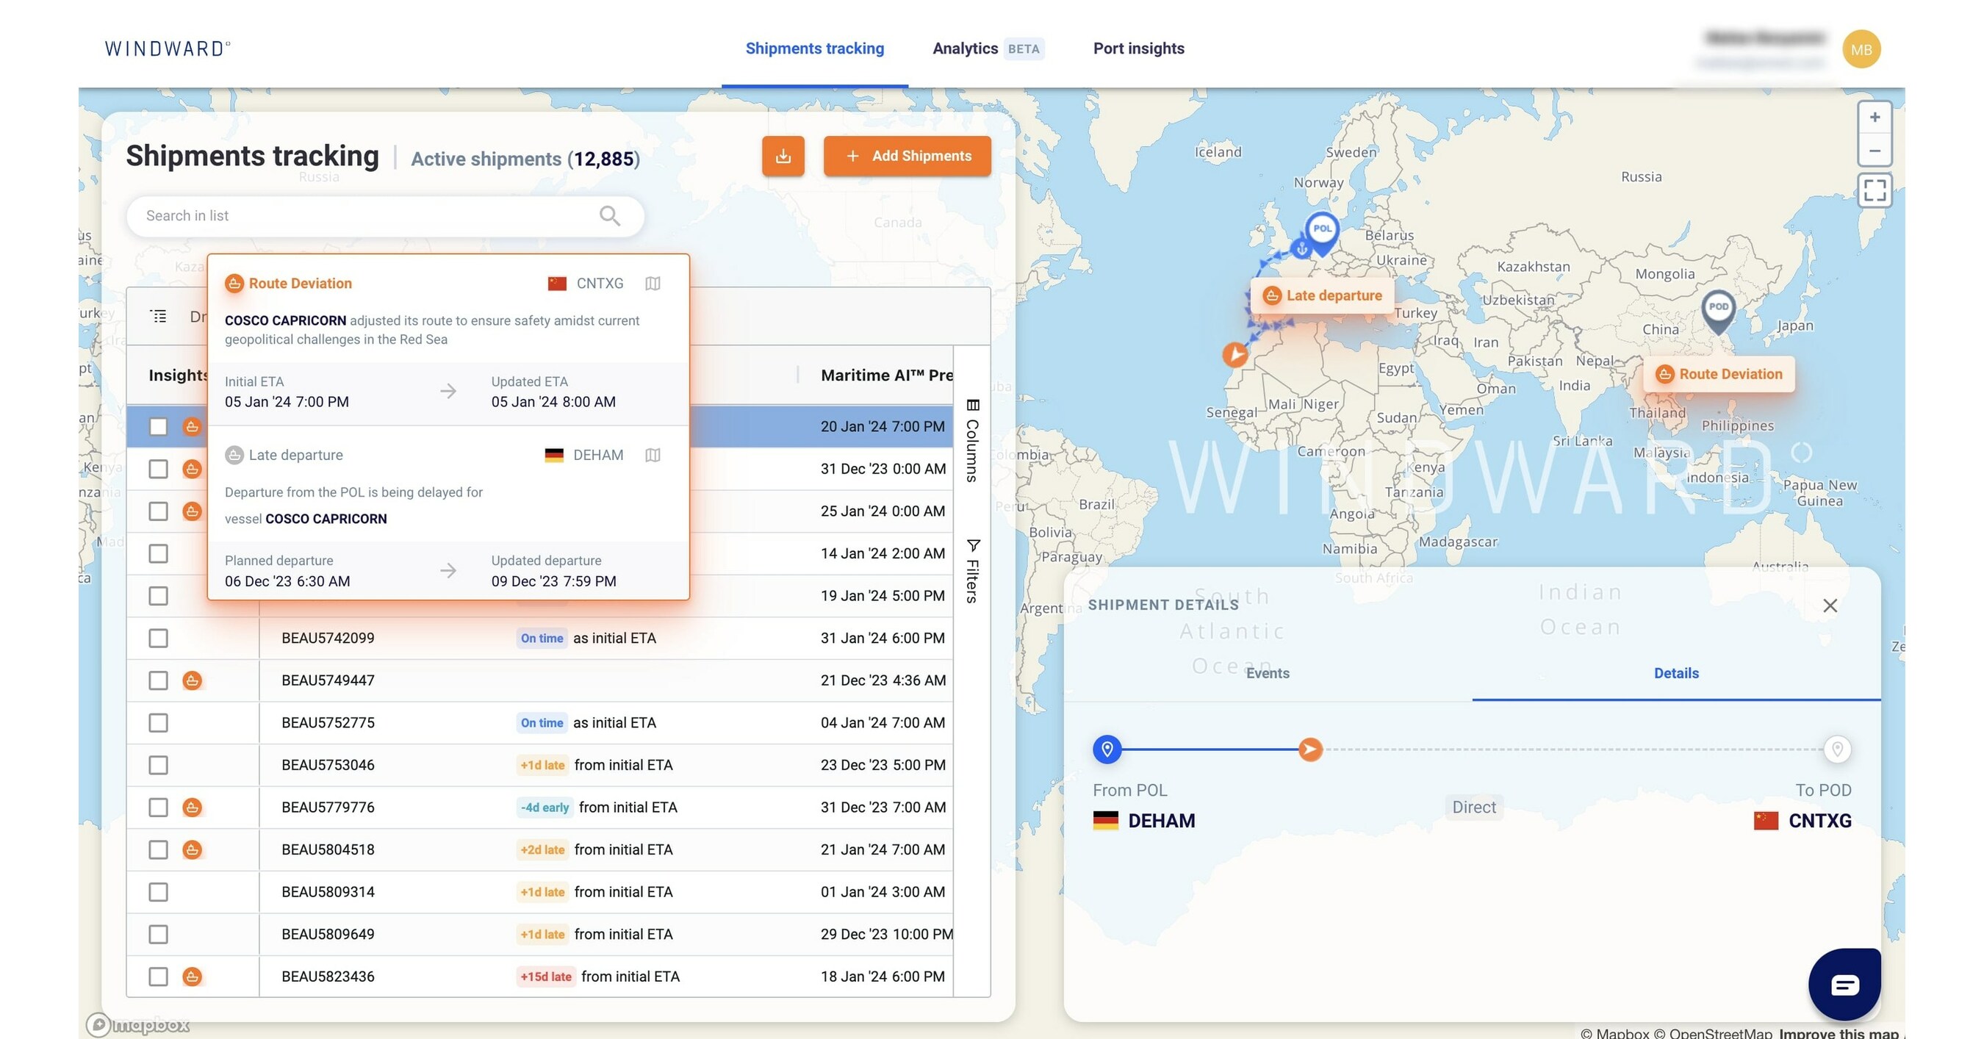Open the chat support bubble
The height and width of the screenshot is (1039, 1984).
click(x=1844, y=984)
